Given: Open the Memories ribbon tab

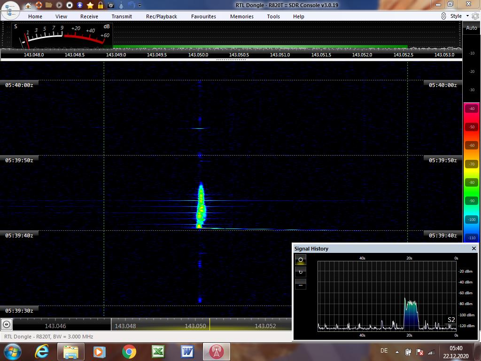Looking at the screenshot, I should pos(242,16).
